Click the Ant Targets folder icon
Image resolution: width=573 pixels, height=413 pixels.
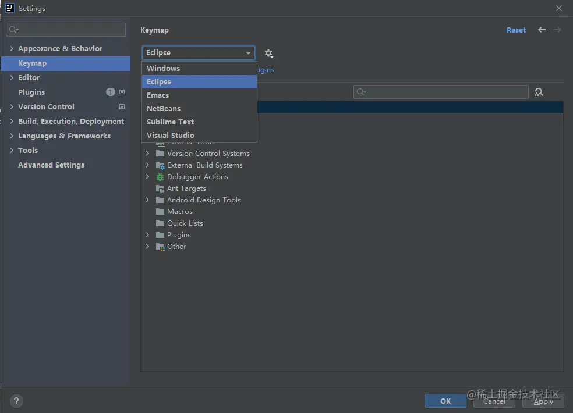click(160, 189)
